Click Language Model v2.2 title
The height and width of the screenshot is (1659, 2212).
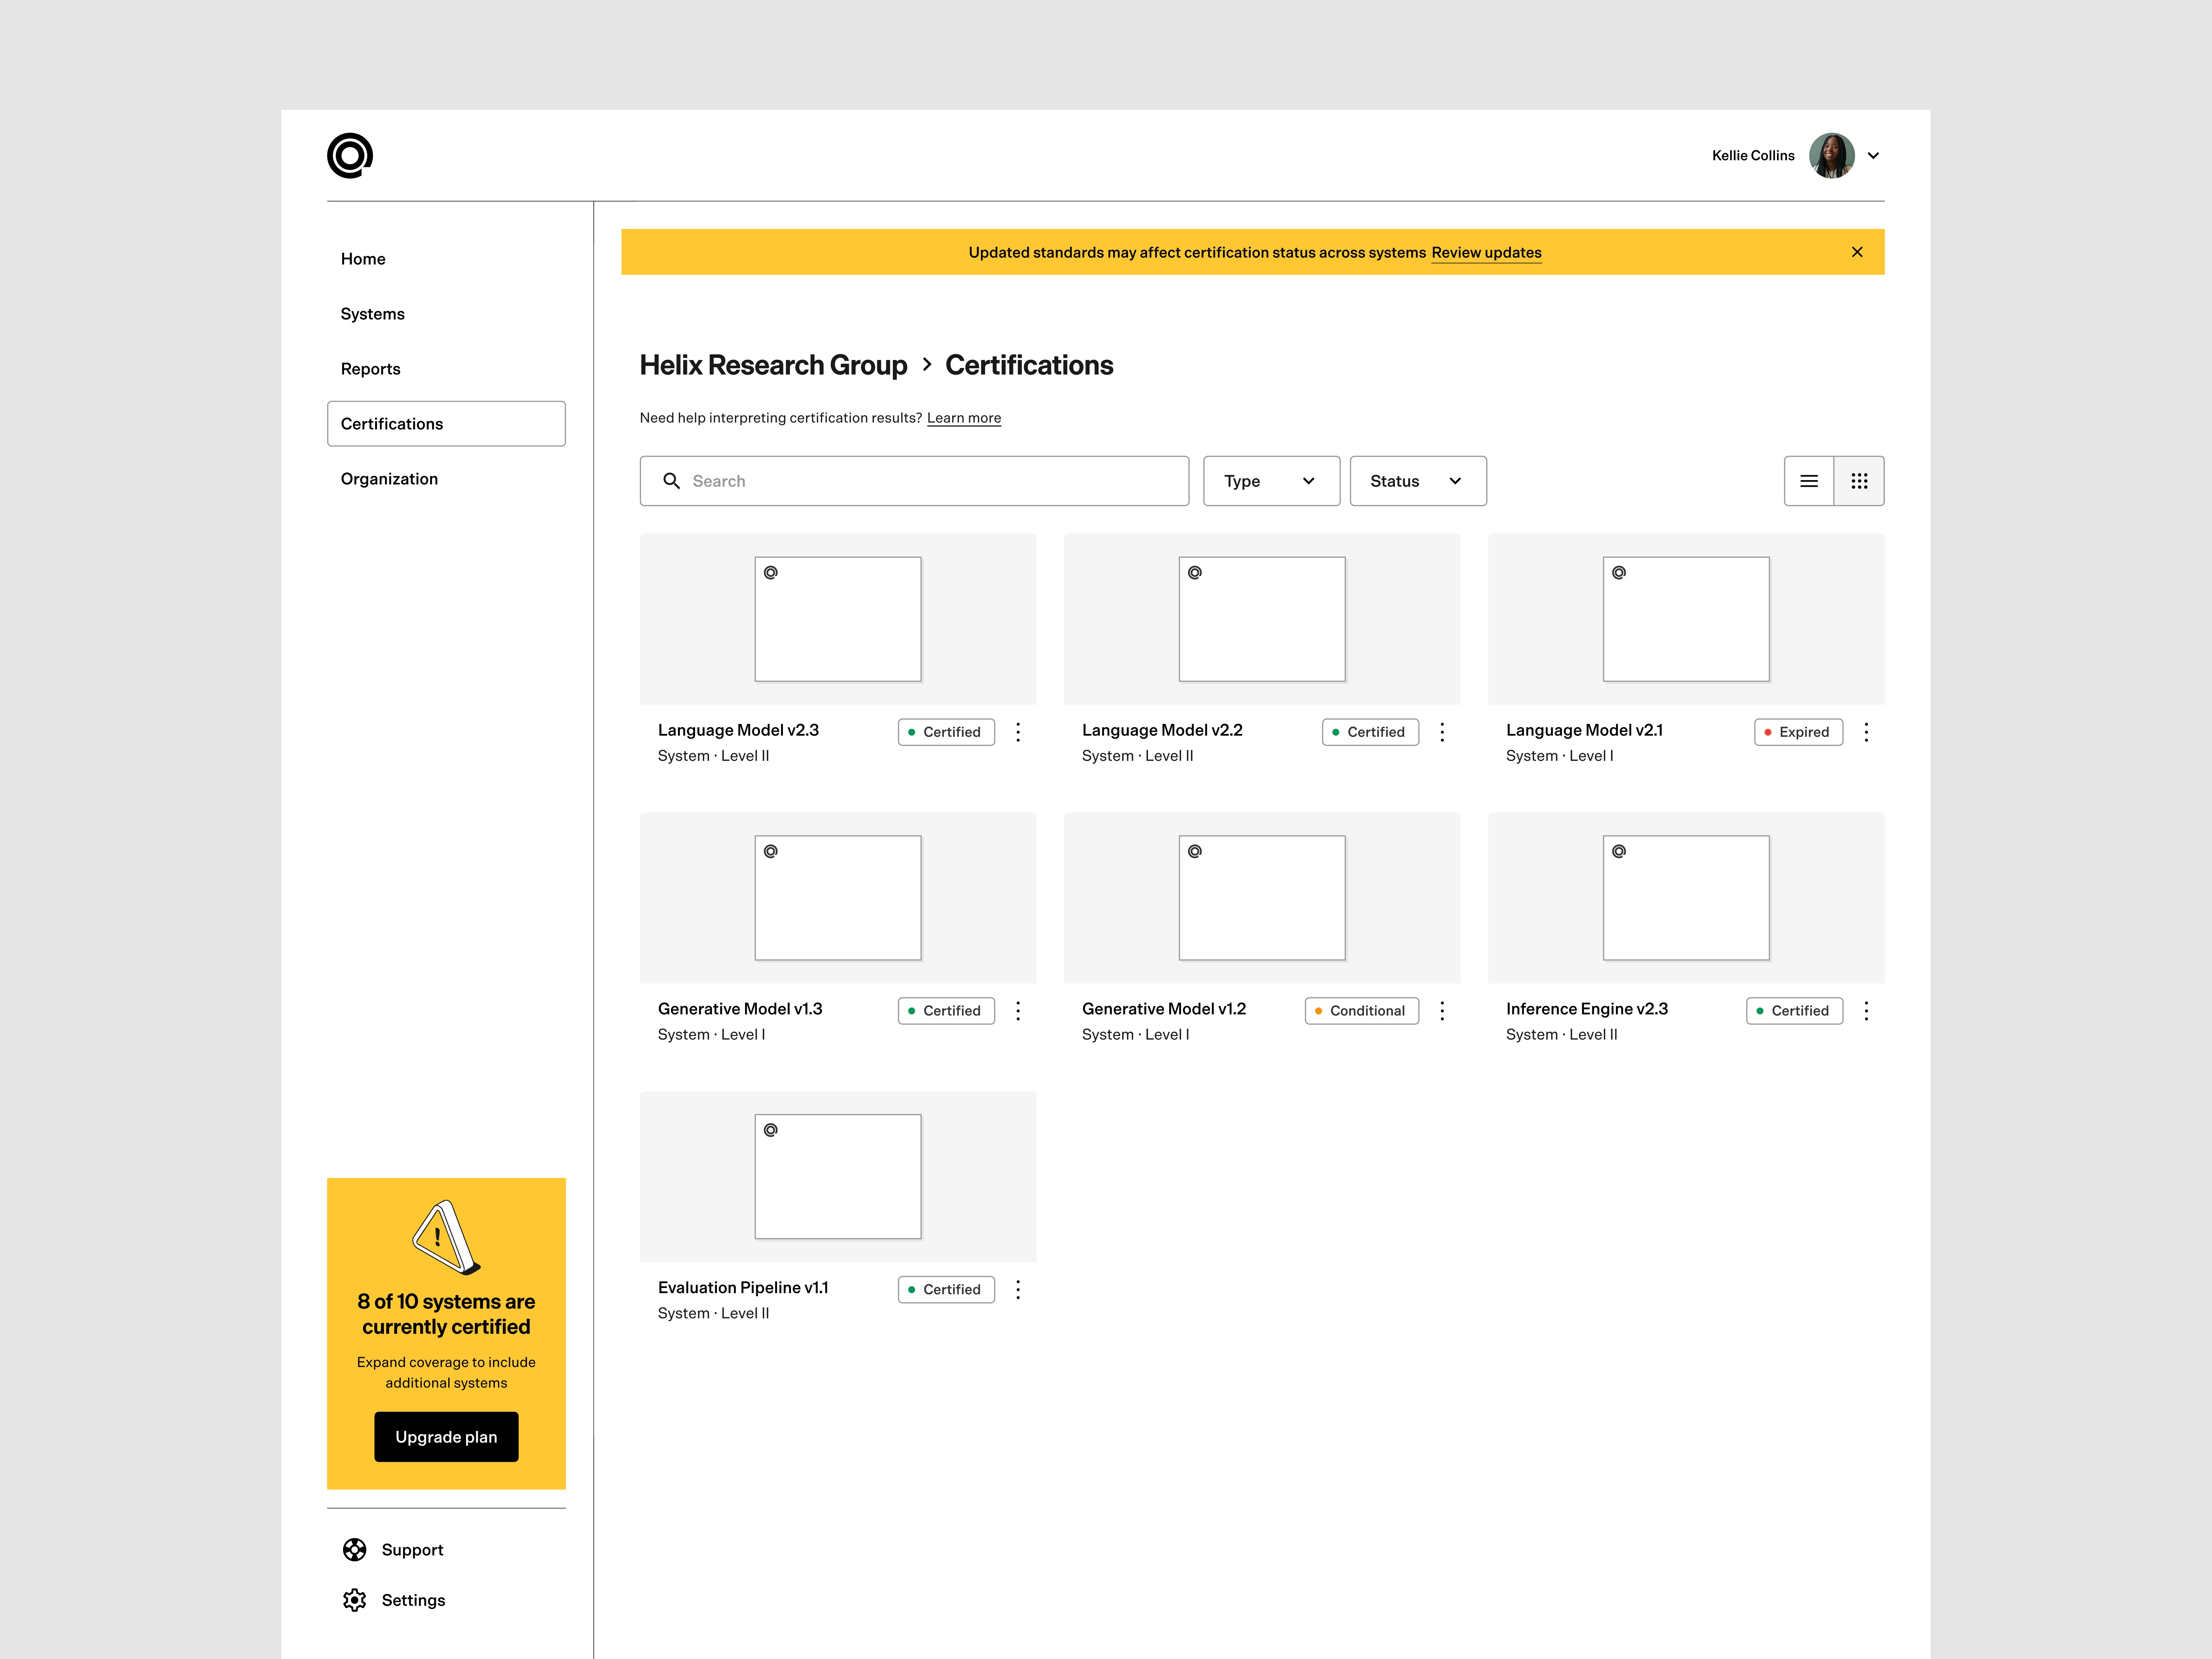click(1162, 730)
